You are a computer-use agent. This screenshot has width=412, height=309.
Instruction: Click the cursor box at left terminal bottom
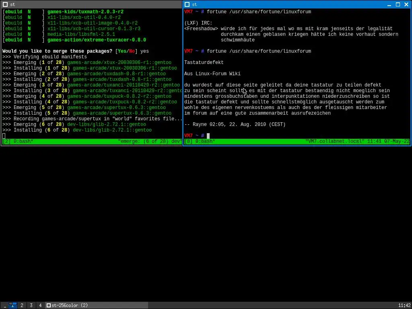(4, 136)
